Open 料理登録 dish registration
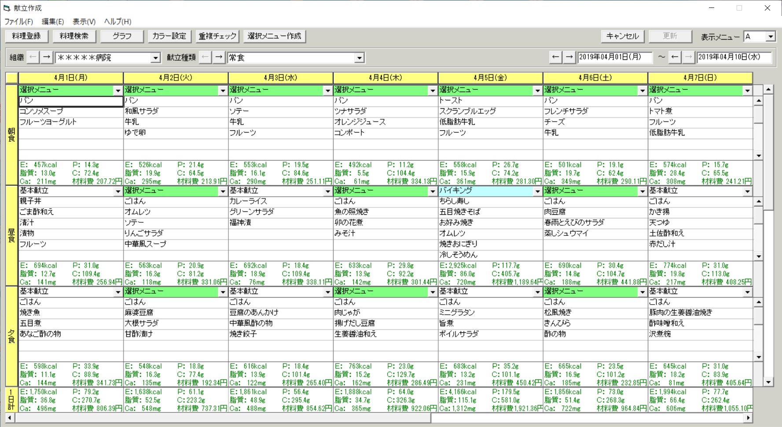The width and height of the screenshot is (782, 427). 26,36
